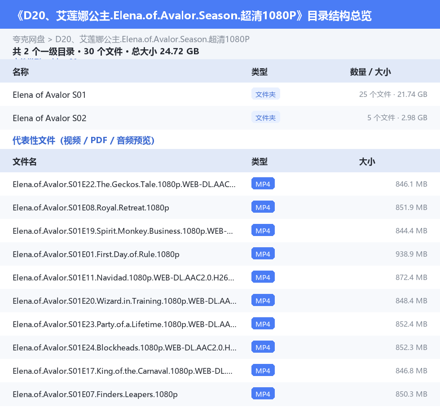Screen dimensions: 440x420
Task: Click the '名称' column header
Action: click(x=21, y=72)
